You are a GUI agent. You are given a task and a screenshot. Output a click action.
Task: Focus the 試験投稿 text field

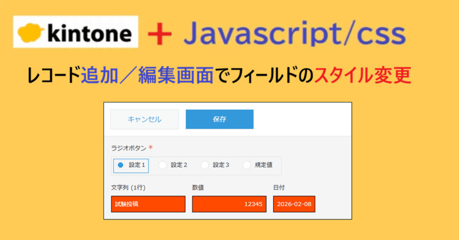148,204
